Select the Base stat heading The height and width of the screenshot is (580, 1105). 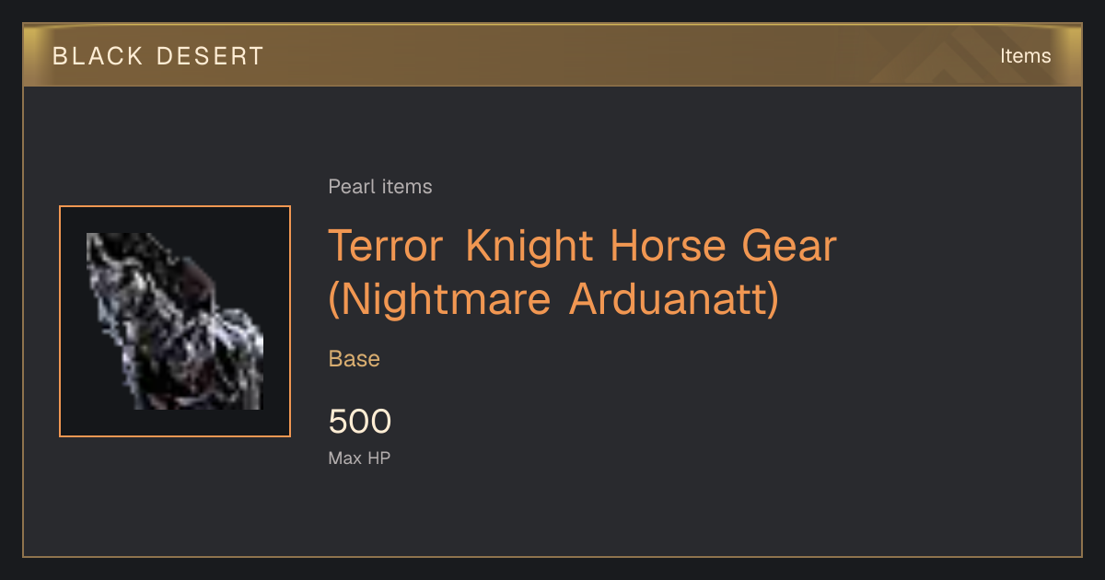click(355, 359)
